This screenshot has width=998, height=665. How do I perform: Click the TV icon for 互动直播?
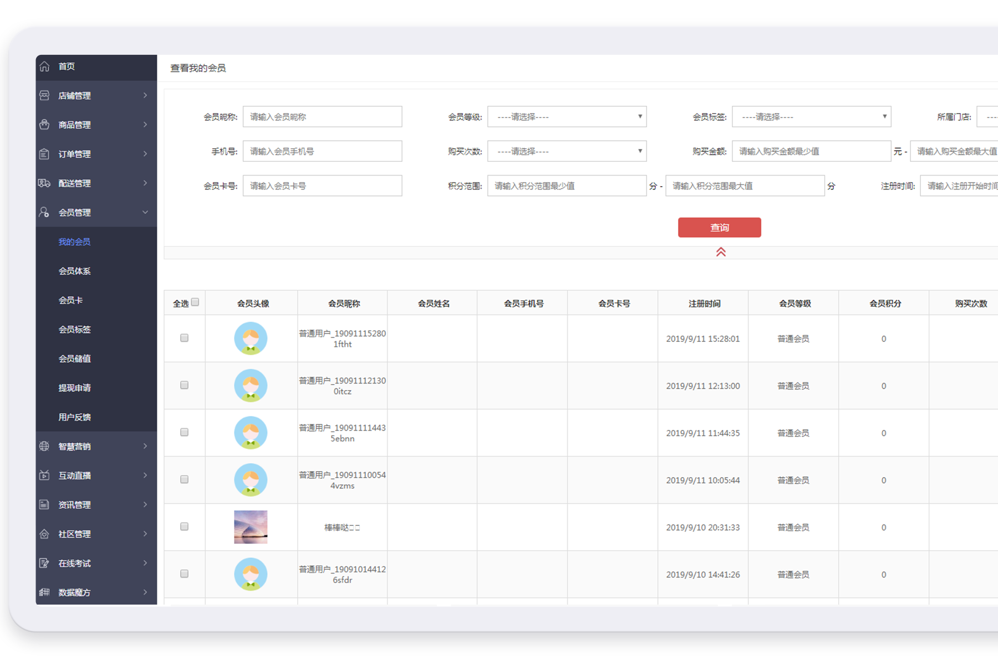(44, 475)
